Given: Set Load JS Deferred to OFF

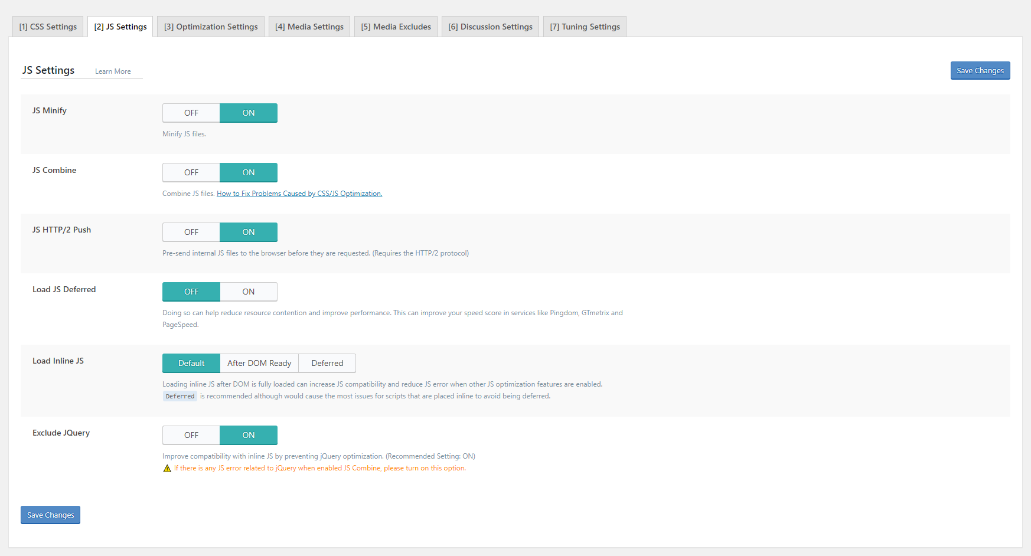Looking at the screenshot, I should 191,292.
